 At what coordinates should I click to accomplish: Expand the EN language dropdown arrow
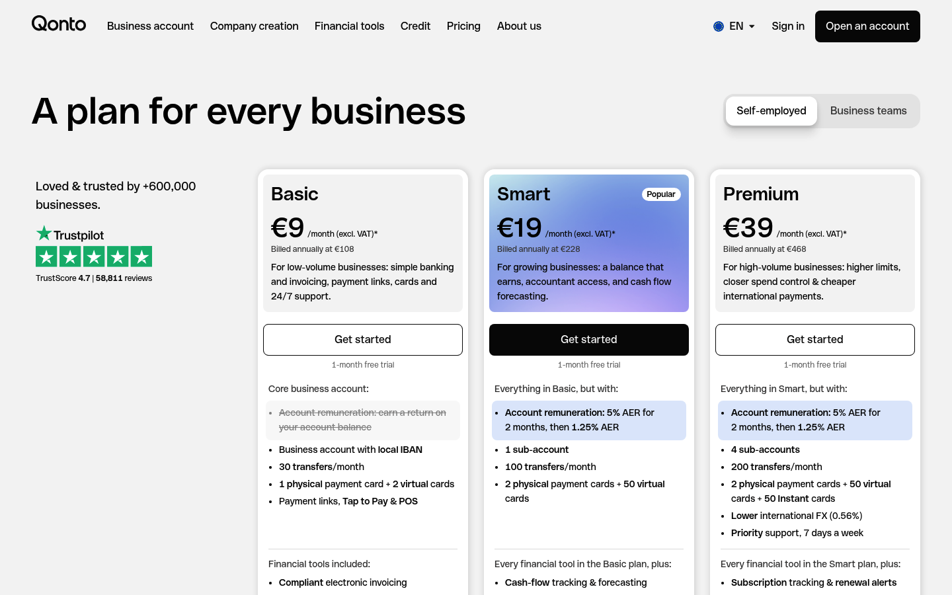[752, 26]
